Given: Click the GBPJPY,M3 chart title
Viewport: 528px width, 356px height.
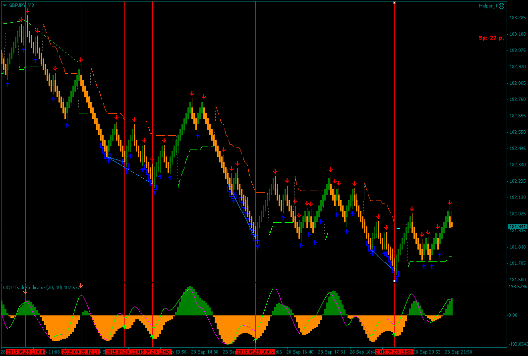Looking at the screenshot, I should click(21, 5).
